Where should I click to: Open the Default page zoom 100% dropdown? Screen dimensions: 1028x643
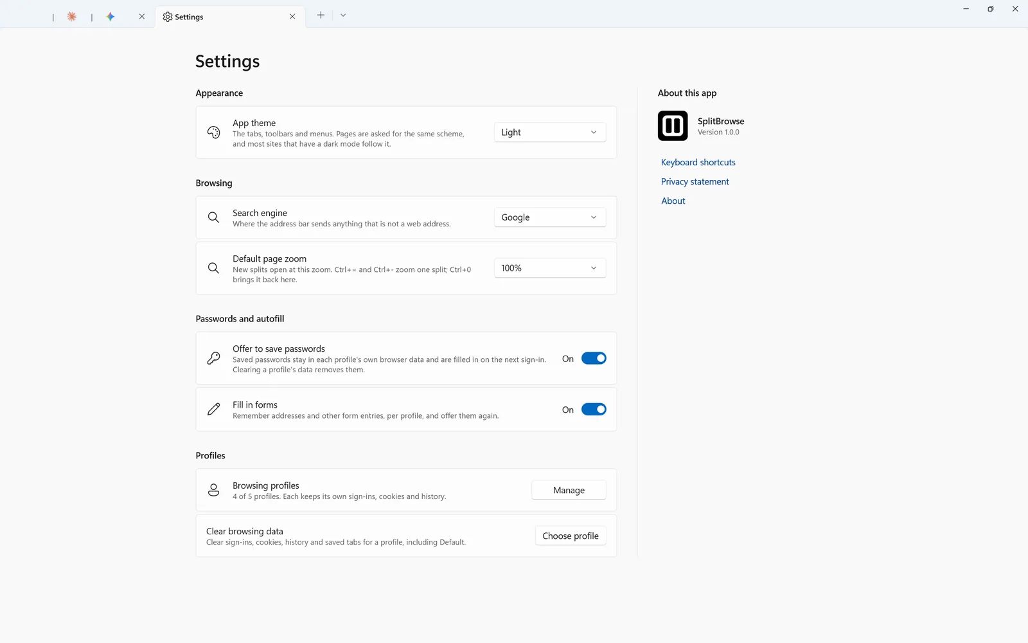(550, 268)
